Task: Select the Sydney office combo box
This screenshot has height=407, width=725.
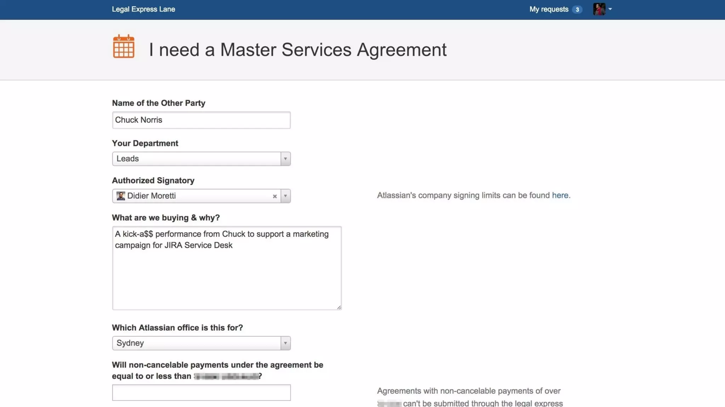Action: click(x=196, y=343)
